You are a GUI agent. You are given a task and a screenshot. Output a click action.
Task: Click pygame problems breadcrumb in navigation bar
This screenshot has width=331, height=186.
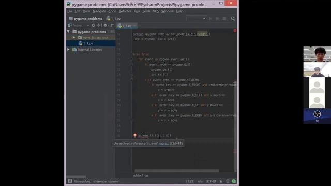(86, 19)
